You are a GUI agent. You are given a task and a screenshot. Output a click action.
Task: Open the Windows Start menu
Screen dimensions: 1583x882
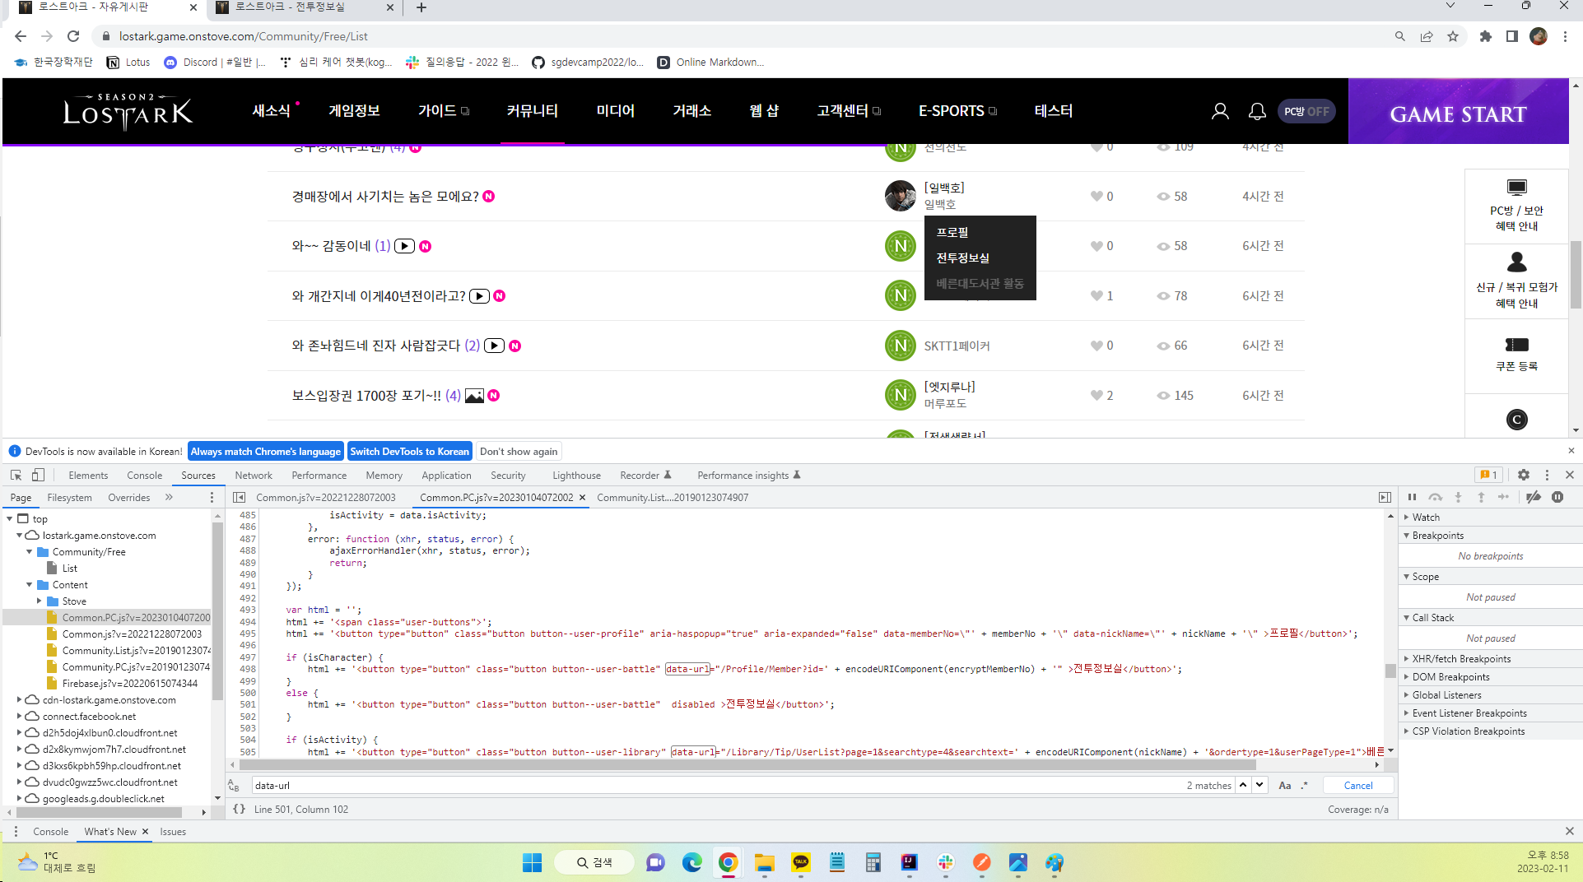(532, 862)
